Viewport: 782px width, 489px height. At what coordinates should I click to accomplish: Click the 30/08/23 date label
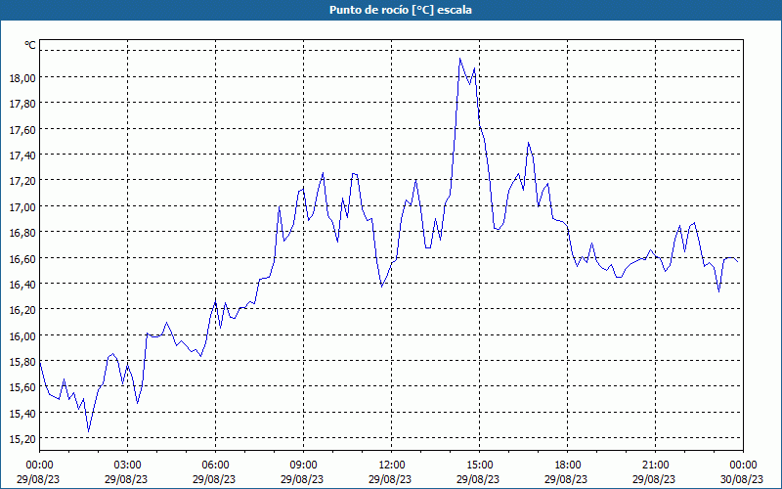[x=743, y=479]
